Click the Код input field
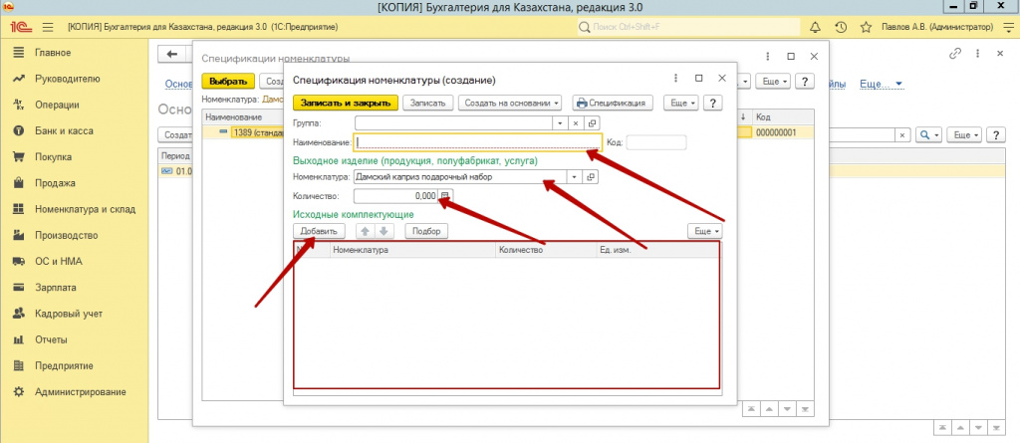The width and height of the screenshot is (1020, 443). [x=655, y=142]
